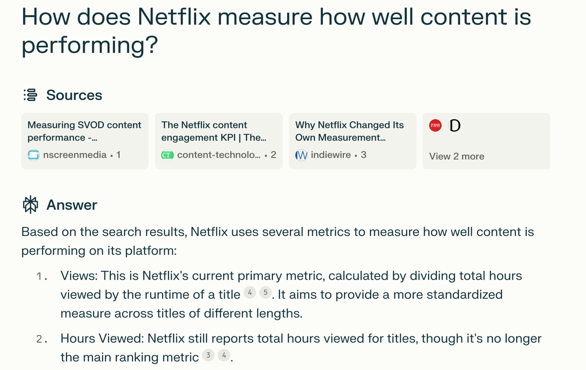Click the Sources heading label
Screen dimensions: 586x370
pos(74,95)
